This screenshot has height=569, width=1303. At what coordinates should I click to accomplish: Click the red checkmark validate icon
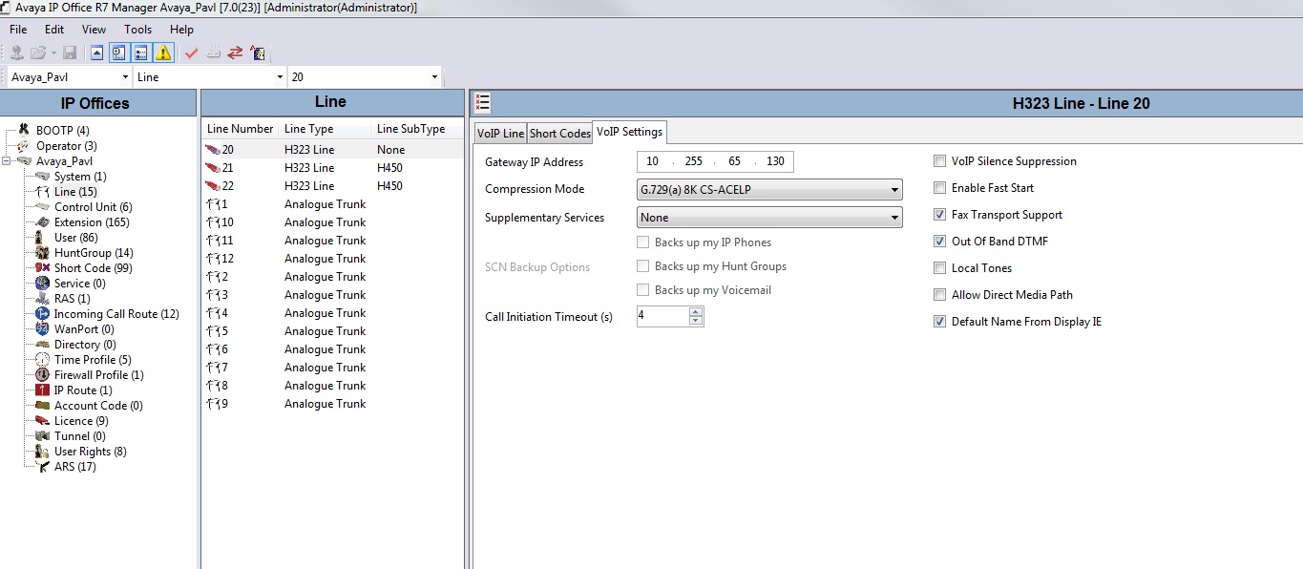pos(191,53)
